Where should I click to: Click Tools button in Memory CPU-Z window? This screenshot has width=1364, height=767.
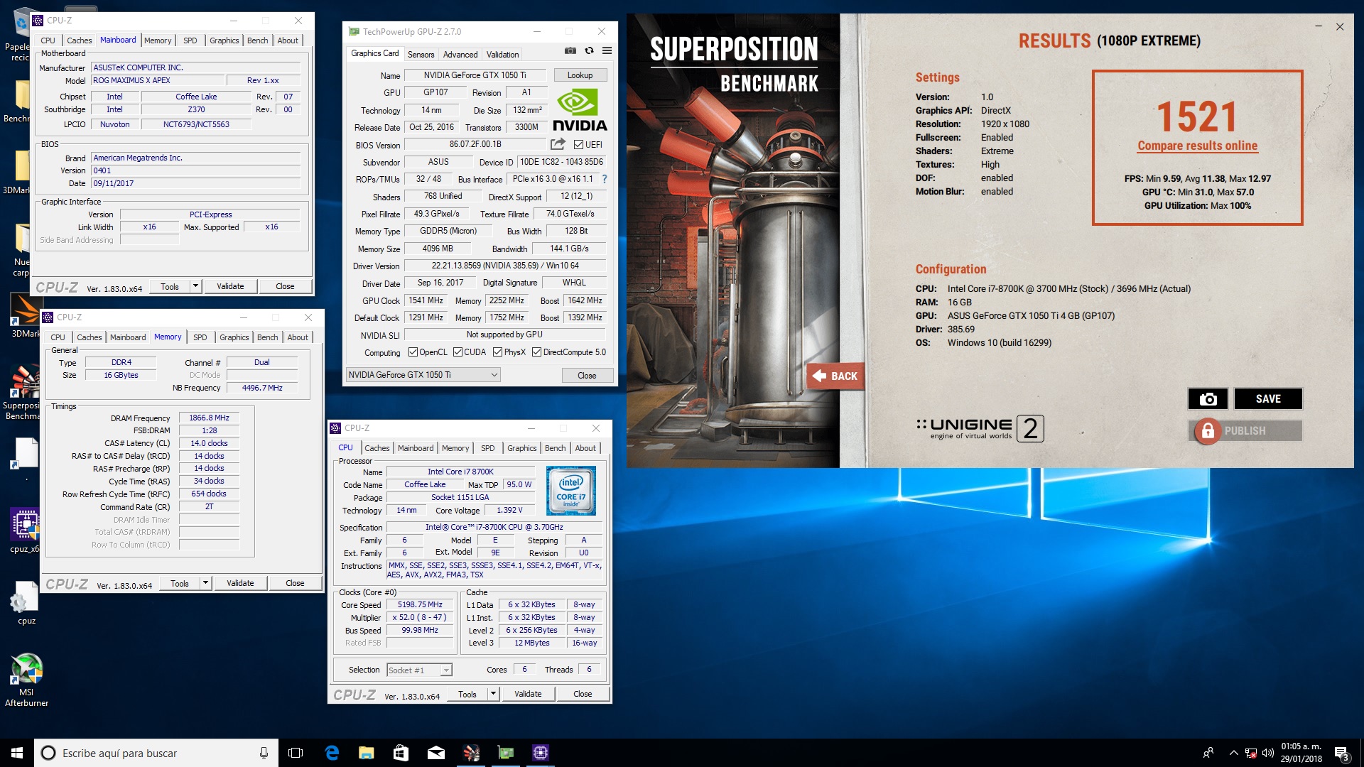tap(180, 583)
